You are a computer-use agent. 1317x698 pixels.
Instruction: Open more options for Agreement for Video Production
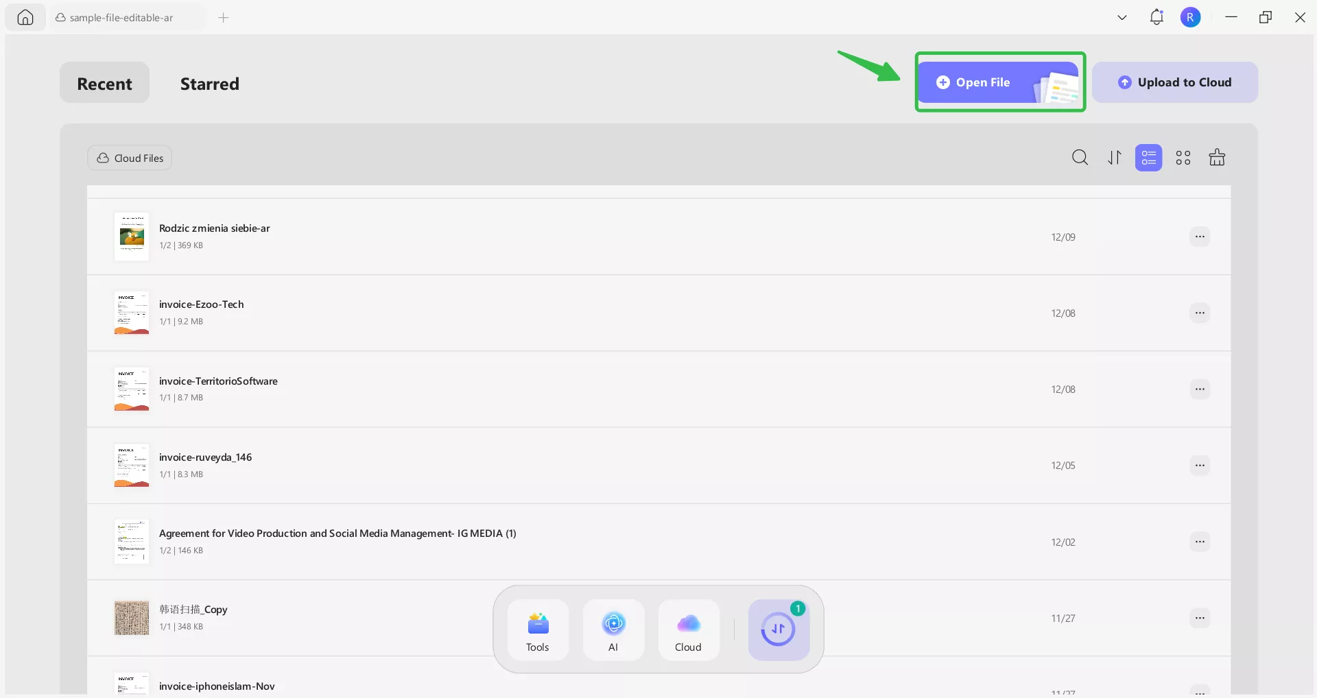(1200, 542)
